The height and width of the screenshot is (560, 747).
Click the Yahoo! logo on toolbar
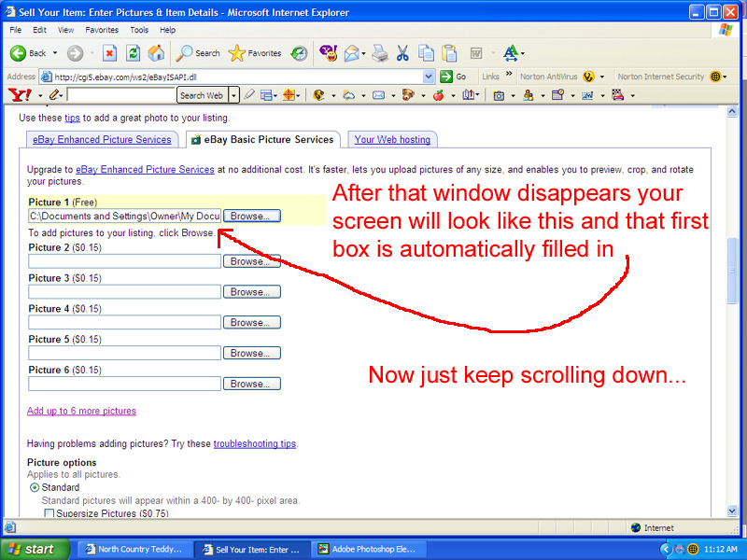(20, 95)
